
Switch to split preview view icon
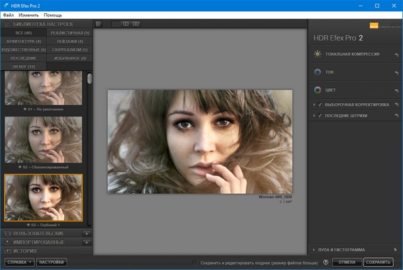coord(125,24)
